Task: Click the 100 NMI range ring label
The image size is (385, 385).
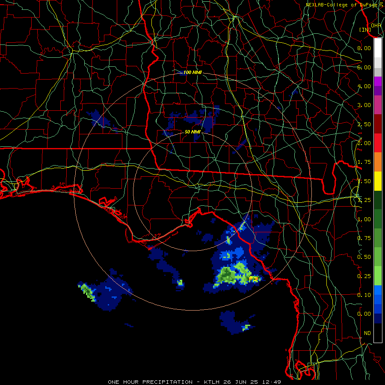Action: [x=192, y=72]
